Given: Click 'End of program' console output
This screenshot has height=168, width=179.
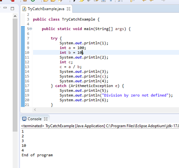Looking at the screenshot, I should point(37,155).
